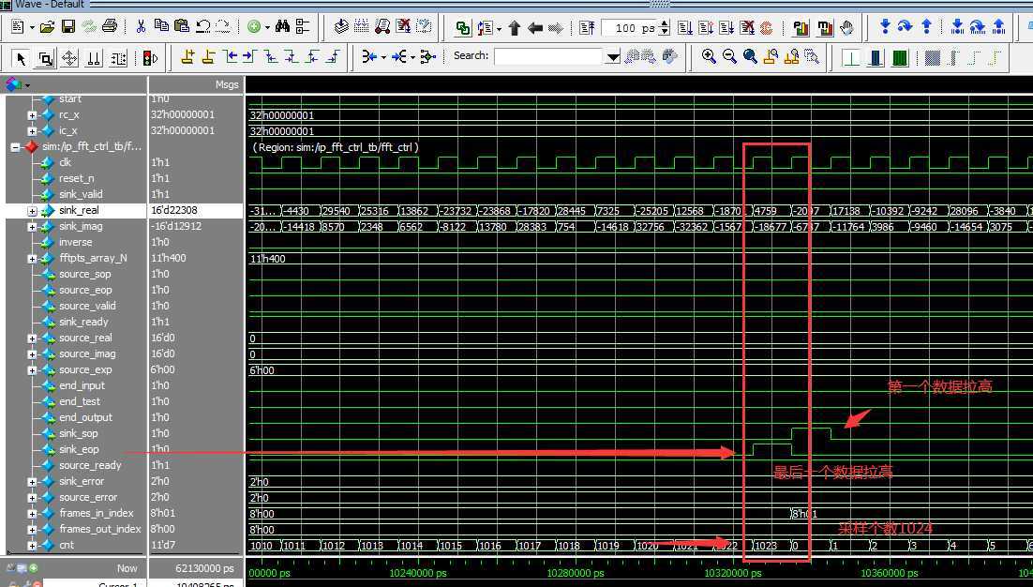Toggle the Performance Profiling icon
The height and width of the screenshot is (587, 1033).
pyautogui.click(x=801, y=28)
